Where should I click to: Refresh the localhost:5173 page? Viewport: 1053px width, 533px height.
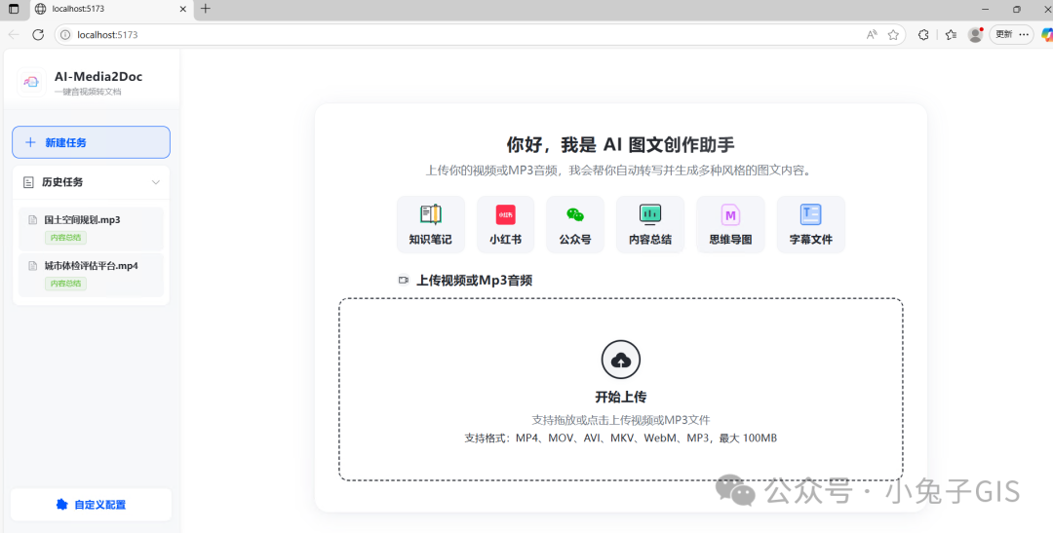(x=38, y=34)
